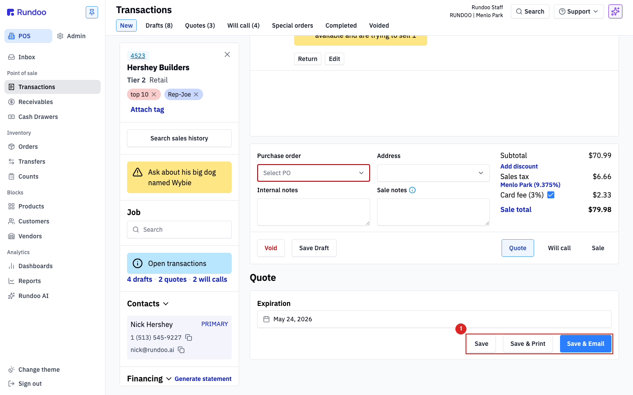Open Dashboards
Screen dimensions: 633x395
click(x=53, y=266)
